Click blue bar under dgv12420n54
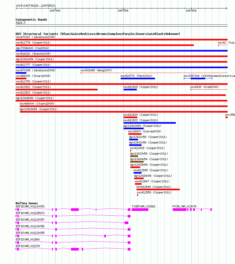The width and height of the screenshot is (235, 264). 134,128
